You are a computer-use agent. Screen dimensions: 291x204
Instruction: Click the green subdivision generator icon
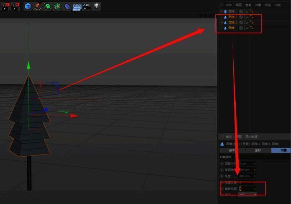point(48,6)
